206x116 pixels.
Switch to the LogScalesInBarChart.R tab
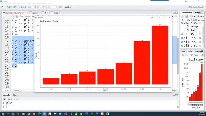[x=15, y=13]
